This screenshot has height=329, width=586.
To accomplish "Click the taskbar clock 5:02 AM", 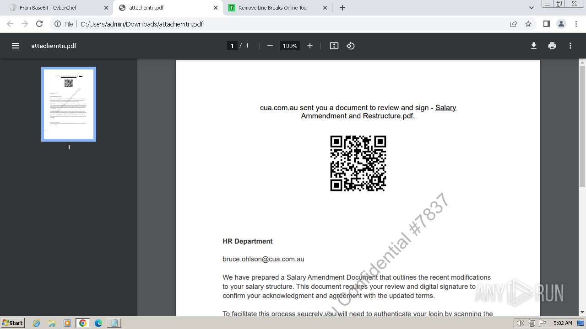I will coord(563,323).
